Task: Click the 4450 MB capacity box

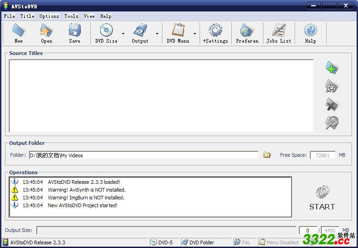Action: click(330, 230)
